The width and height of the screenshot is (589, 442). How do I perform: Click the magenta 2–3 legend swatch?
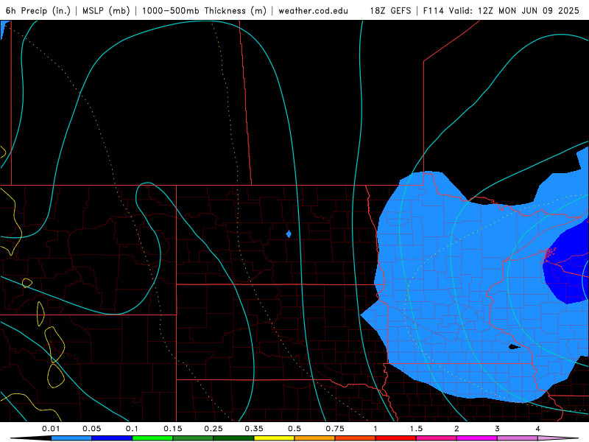[477, 438]
